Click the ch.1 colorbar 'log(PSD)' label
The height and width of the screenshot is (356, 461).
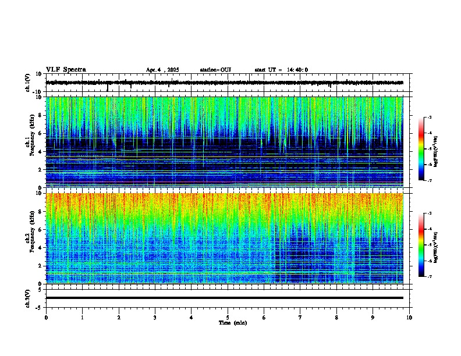436,152
